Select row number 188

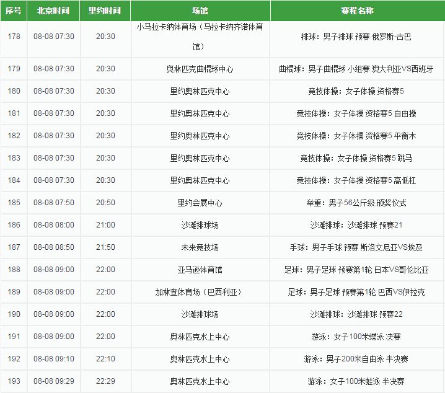14,270
